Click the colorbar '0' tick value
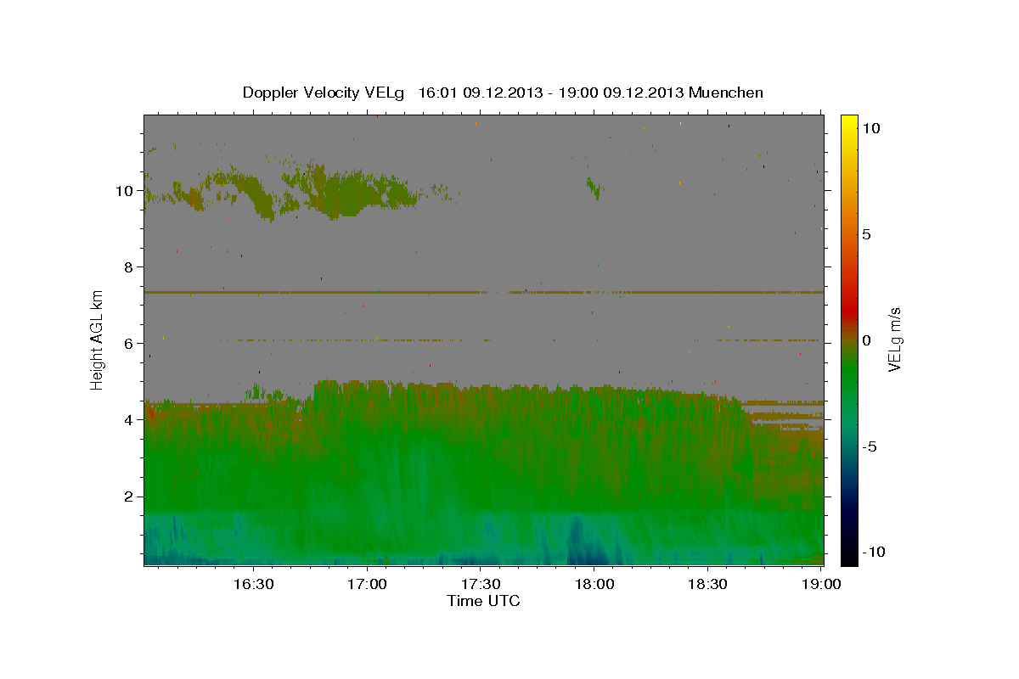The image size is (1019, 679). 866,340
